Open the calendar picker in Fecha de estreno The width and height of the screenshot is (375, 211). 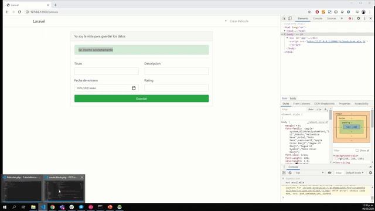(134, 88)
